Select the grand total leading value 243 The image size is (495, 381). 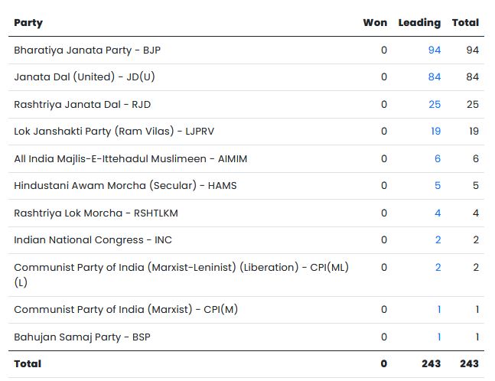pos(431,363)
